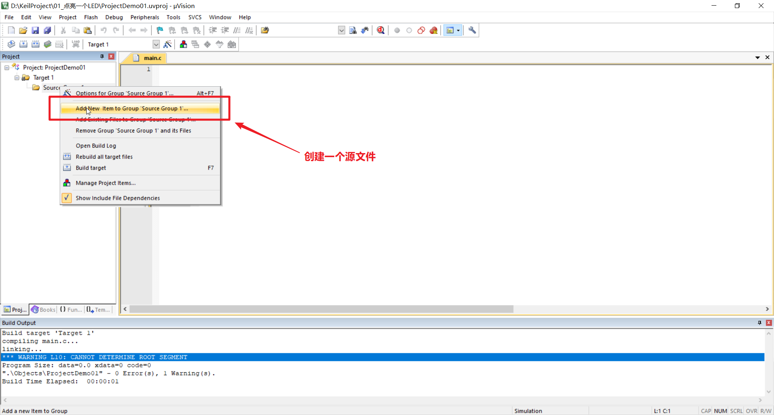Open the editor tab list dropdown arrow
Viewport: 774px width, 415px height.
coord(757,58)
